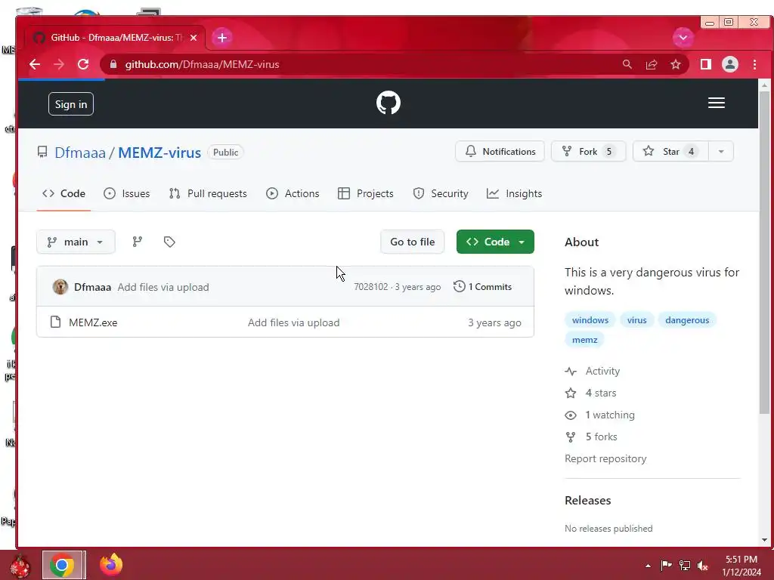Image resolution: width=774 pixels, height=580 pixels.
Task: Click the Notifications bell button
Action: (500, 151)
